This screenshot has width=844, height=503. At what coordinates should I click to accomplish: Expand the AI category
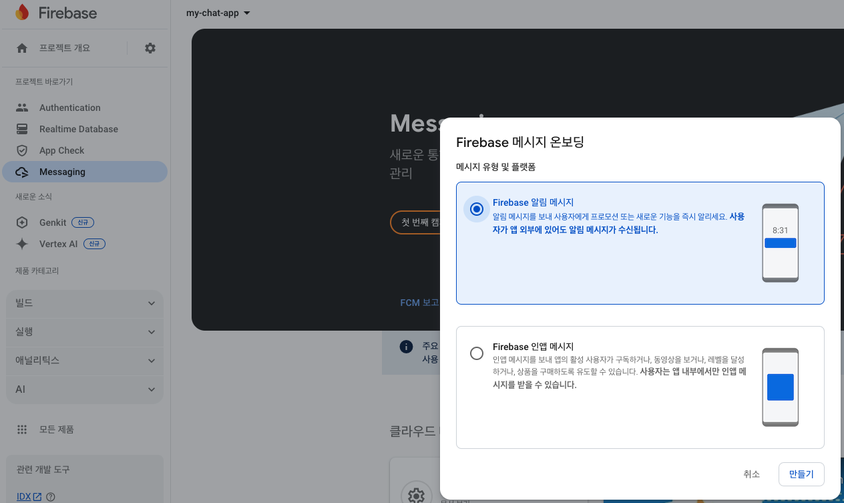[x=85, y=389]
